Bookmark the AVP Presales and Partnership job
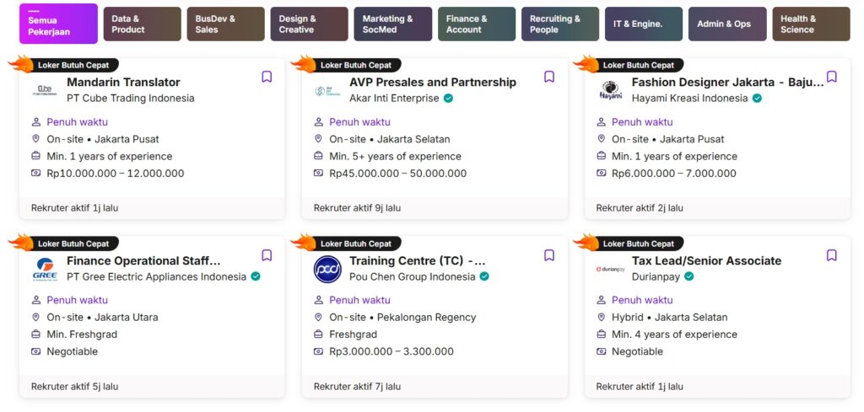 tap(548, 77)
